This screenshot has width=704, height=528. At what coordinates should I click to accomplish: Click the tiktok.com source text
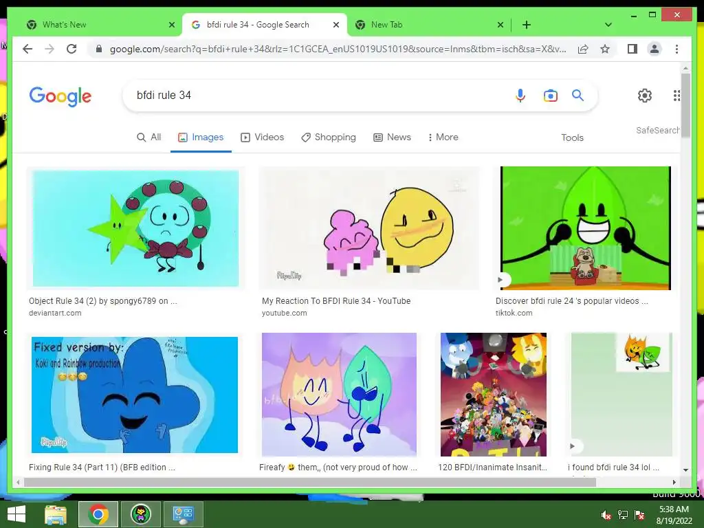coord(514,313)
